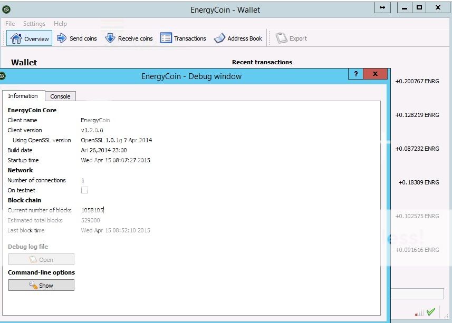Open the Help menu

[60, 24]
